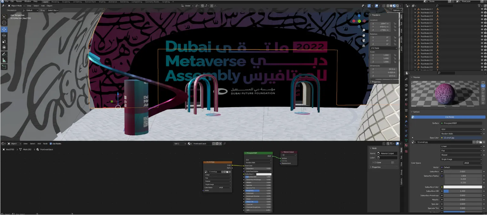Switch to the Geometry Nodes workspace tab

(152, 2)
